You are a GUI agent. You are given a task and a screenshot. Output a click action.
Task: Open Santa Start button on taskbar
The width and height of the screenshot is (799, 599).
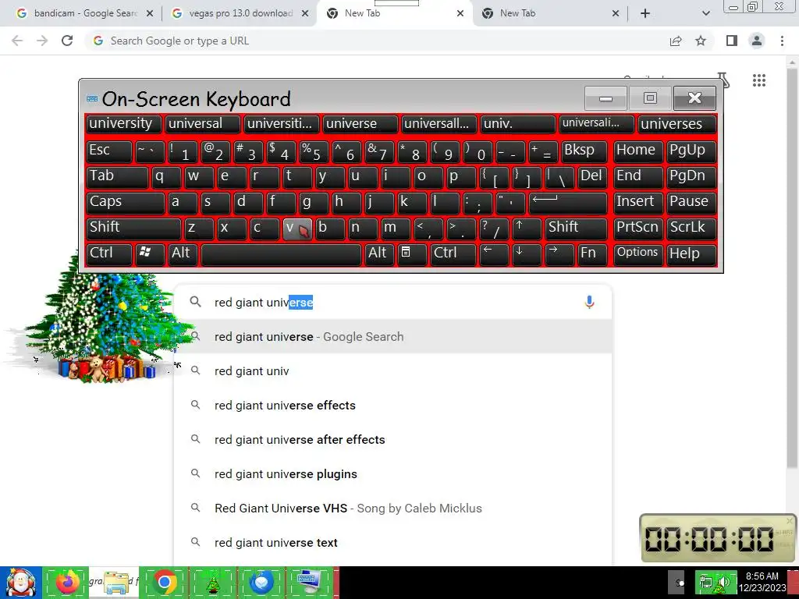(21, 582)
